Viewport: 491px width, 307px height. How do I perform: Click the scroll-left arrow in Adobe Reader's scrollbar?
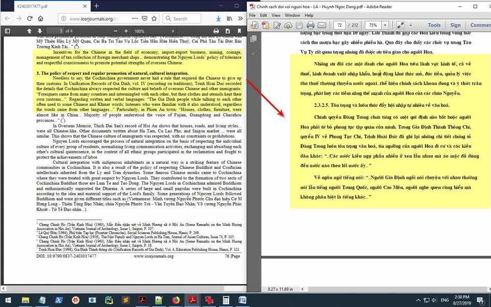(302, 289)
